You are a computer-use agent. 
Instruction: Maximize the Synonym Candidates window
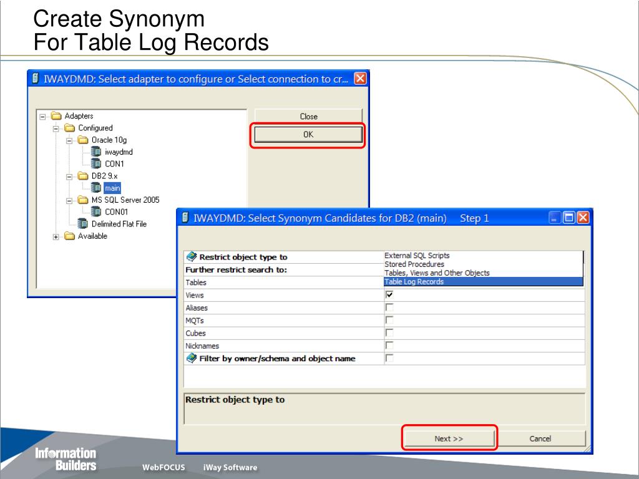coord(569,218)
